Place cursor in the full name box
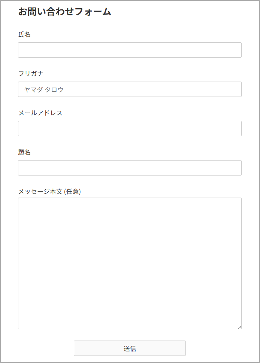The width and height of the screenshot is (260, 363). [130, 50]
